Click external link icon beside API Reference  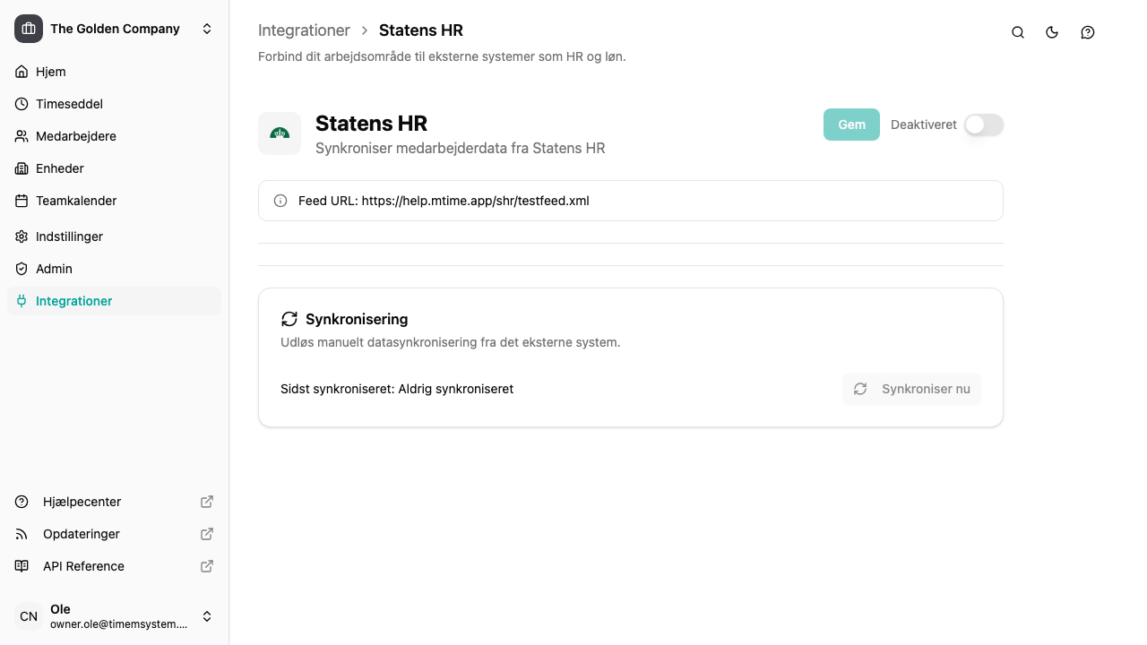click(x=207, y=566)
